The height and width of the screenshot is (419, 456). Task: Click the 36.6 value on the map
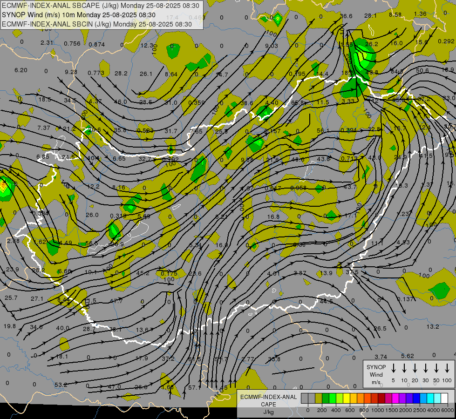[x=346, y=16]
